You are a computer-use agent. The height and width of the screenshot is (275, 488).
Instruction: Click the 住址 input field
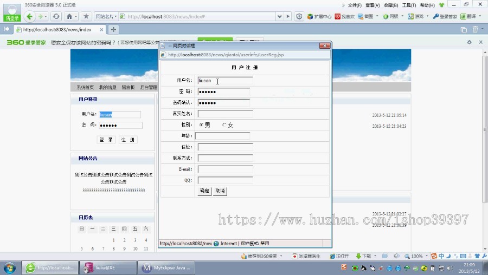pos(226,147)
